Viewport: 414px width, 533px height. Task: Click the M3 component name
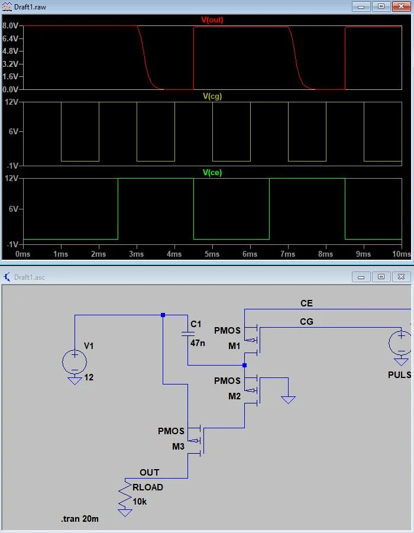pyautogui.click(x=178, y=446)
